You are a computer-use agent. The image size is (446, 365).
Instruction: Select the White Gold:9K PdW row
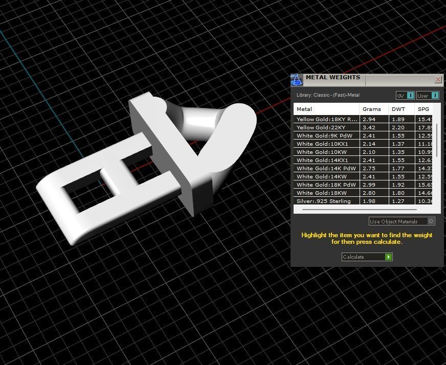tap(363, 135)
